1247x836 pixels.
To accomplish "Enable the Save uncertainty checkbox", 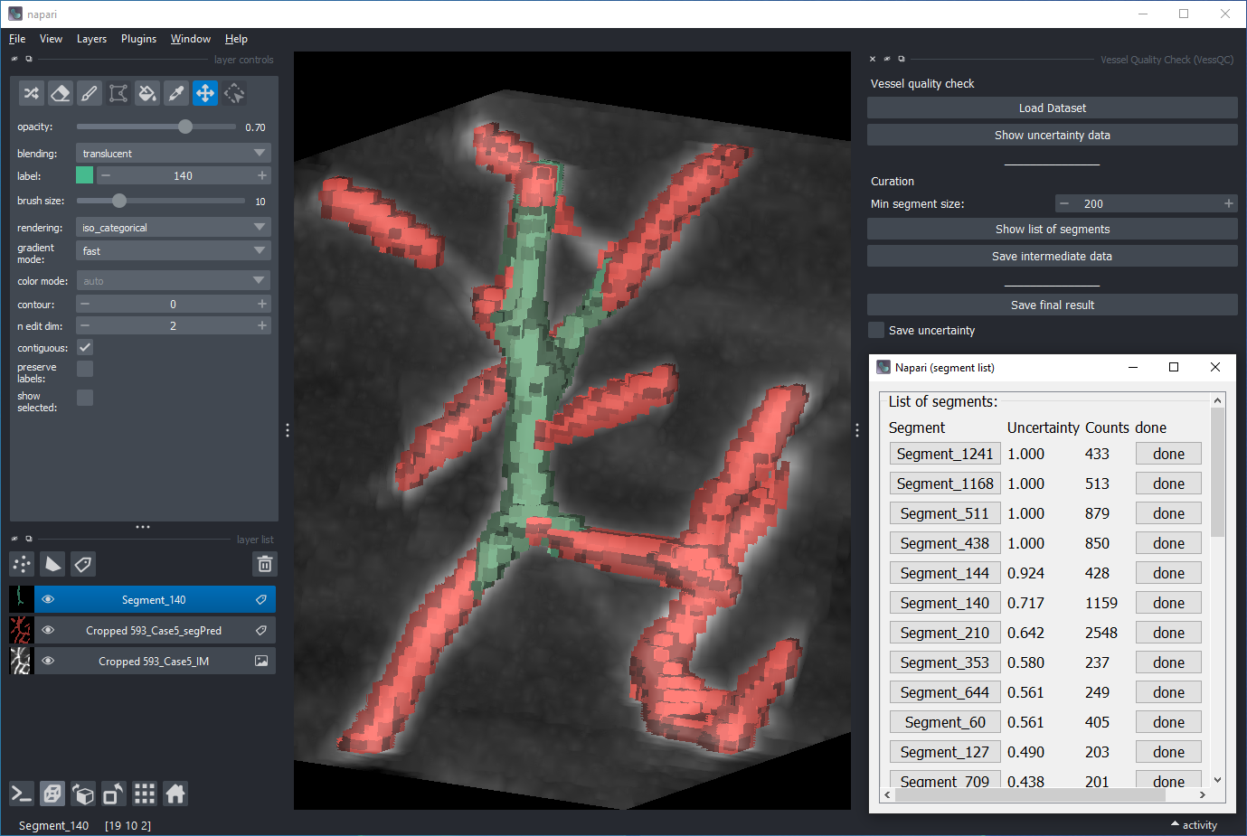I will (x=876, y=330).
